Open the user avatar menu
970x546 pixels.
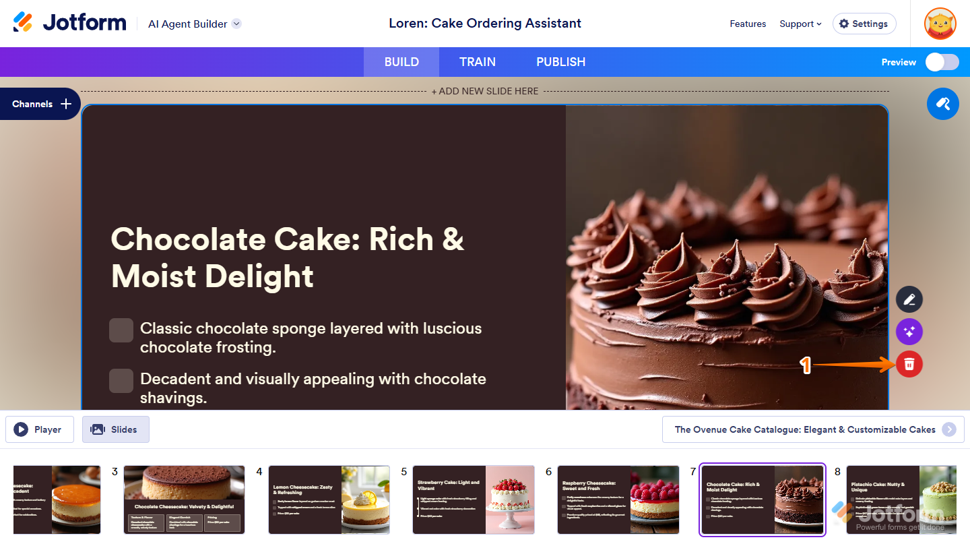tap(940, 24)
